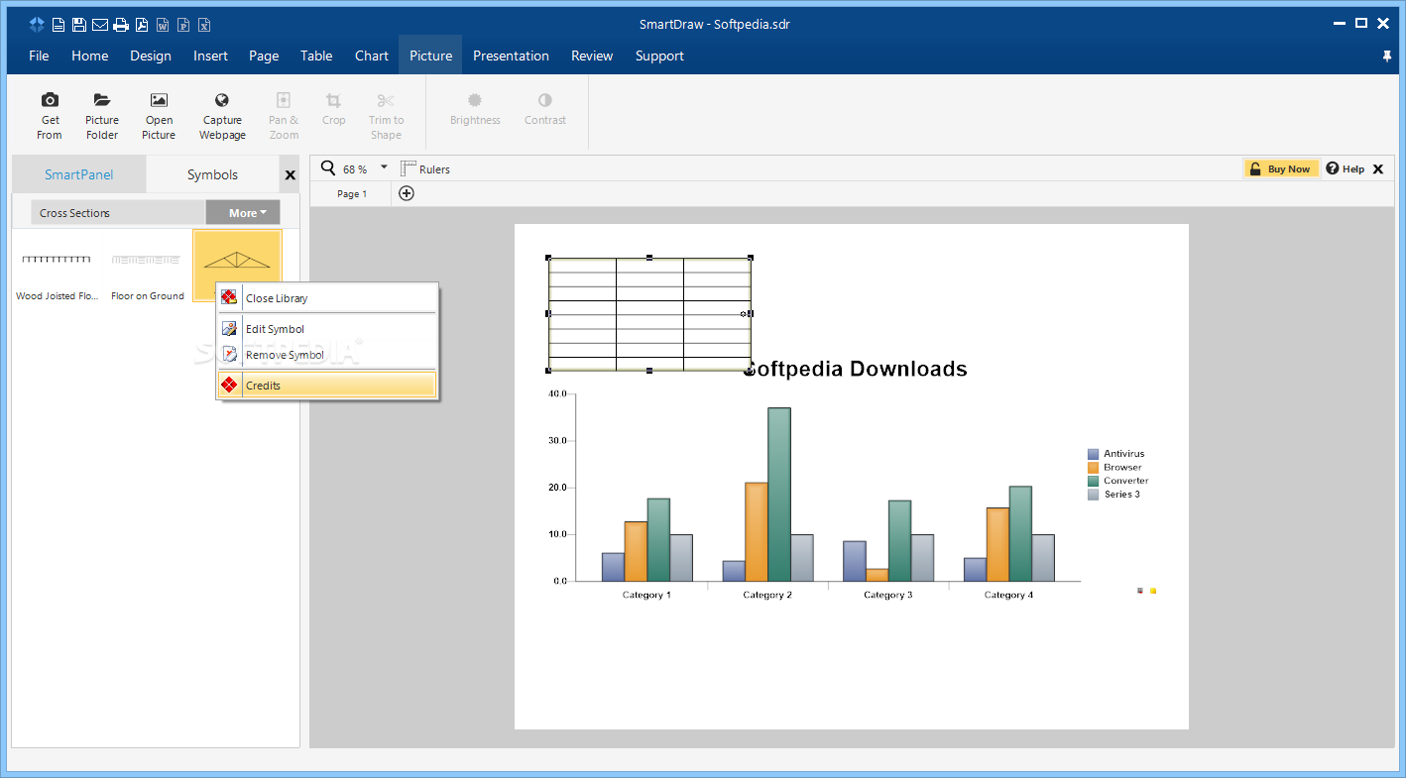
Task: Switch to the Table ribbon tab
Action: point(316,56)
